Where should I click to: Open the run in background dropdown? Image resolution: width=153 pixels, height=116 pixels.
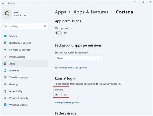79,58
